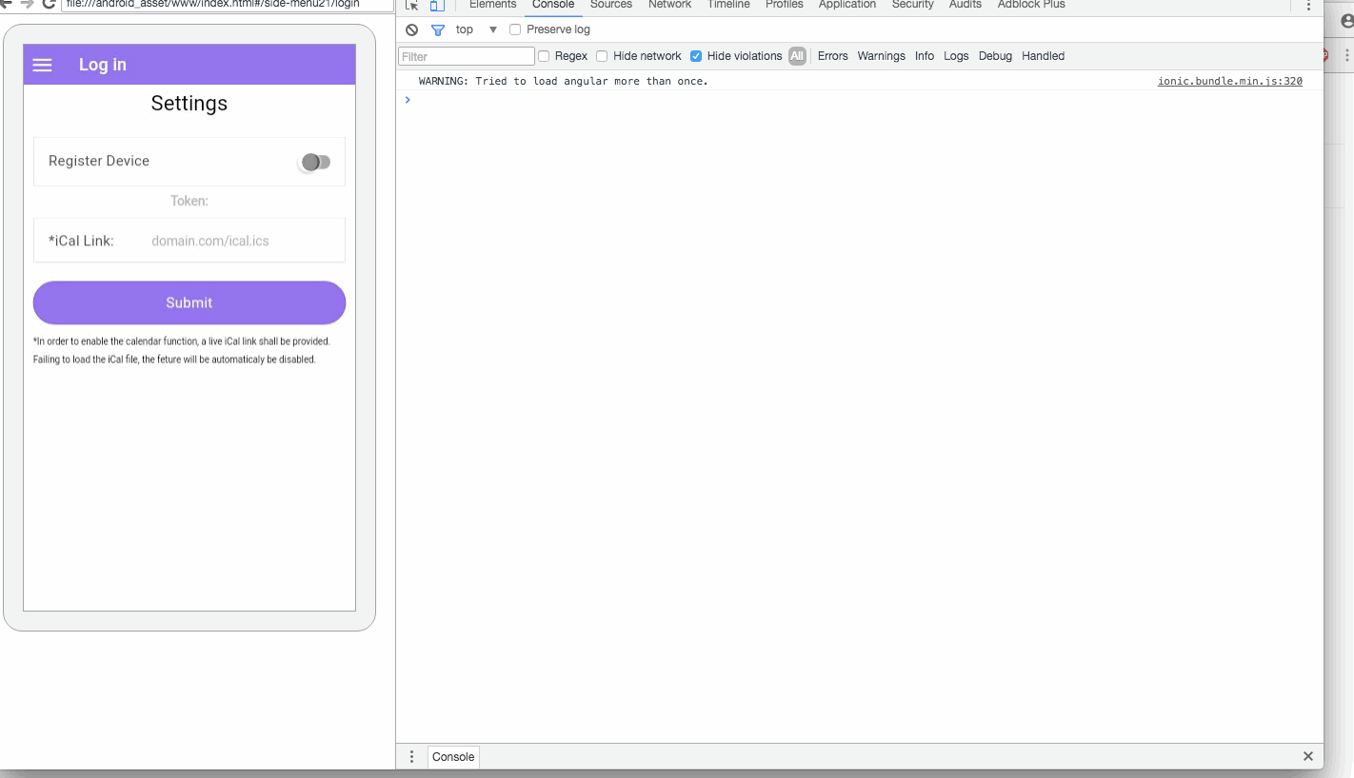The height and width of the screenshot is (778, 1354).
Task: Uncheck the Hide violations checkbox
Action: (696, 56)
